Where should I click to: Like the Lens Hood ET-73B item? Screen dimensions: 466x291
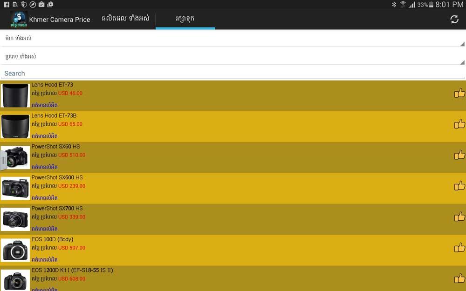pyautogui.click(x=459, y=124)
